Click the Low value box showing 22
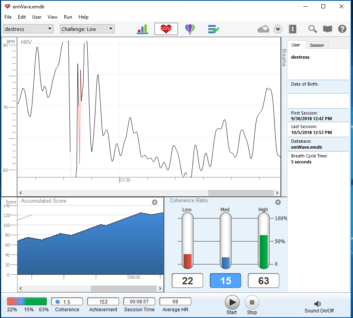Screen dimensions: 353x318 click(187, 281)
